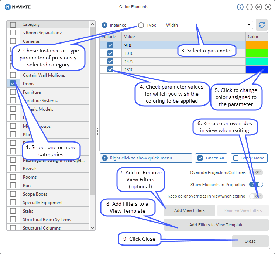The height and width of the screenshot is (254, 275).
Task: Check Curtain Wall Mullions checkbox
Action: point(13,75)
